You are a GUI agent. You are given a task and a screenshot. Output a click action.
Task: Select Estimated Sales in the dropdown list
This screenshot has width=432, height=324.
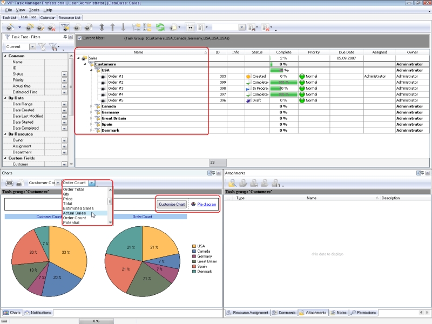[85, 208]
